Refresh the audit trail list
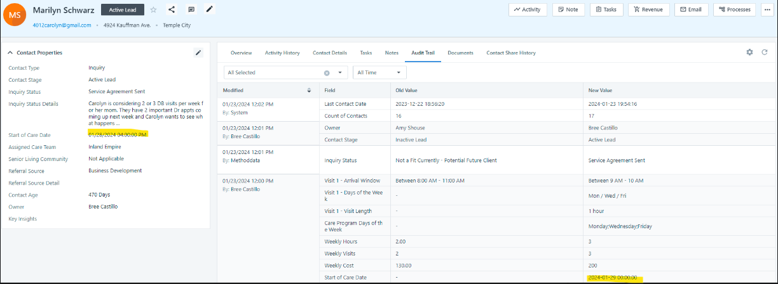The width and height of the screenshot is (778, 284). (765, 53)
